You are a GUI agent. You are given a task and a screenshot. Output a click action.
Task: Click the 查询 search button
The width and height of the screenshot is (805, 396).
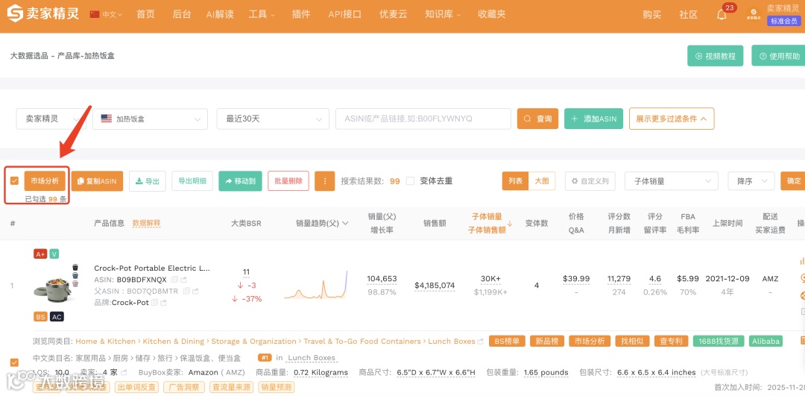tap(537, 119)
